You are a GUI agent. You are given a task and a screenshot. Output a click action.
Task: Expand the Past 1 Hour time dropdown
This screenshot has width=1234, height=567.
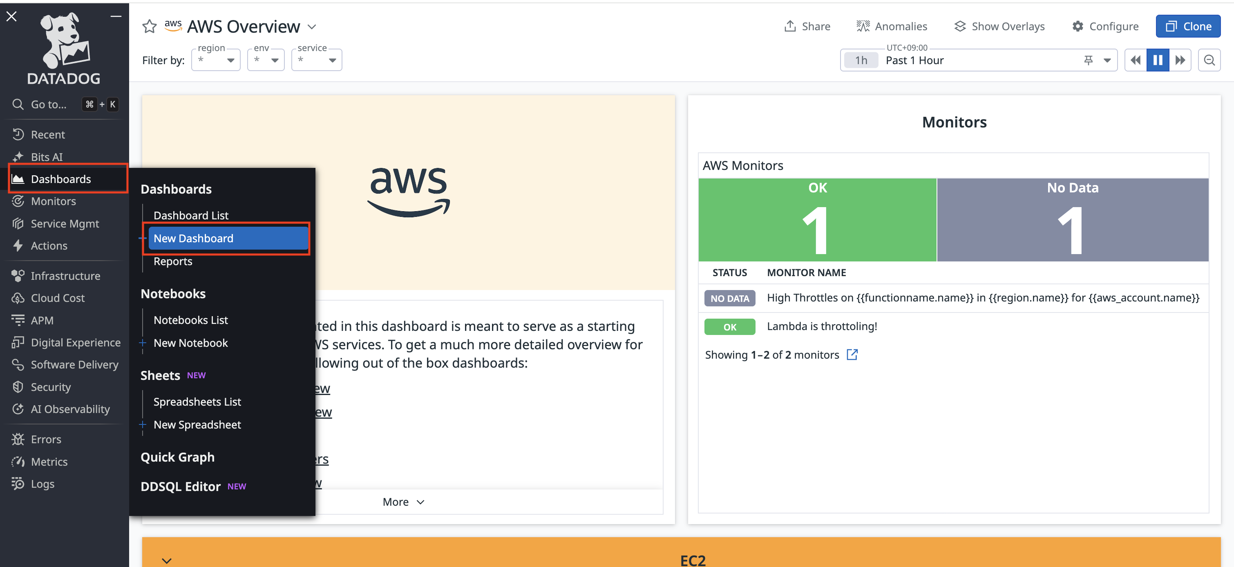1107,60
